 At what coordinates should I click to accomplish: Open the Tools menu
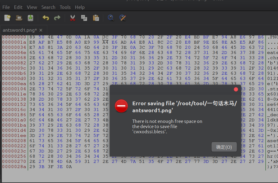click(x=65, y=7)
